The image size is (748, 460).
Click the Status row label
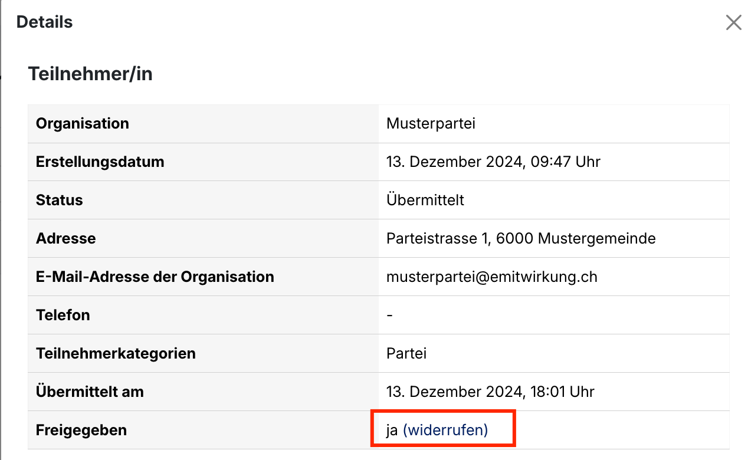(x=59, y=200)
